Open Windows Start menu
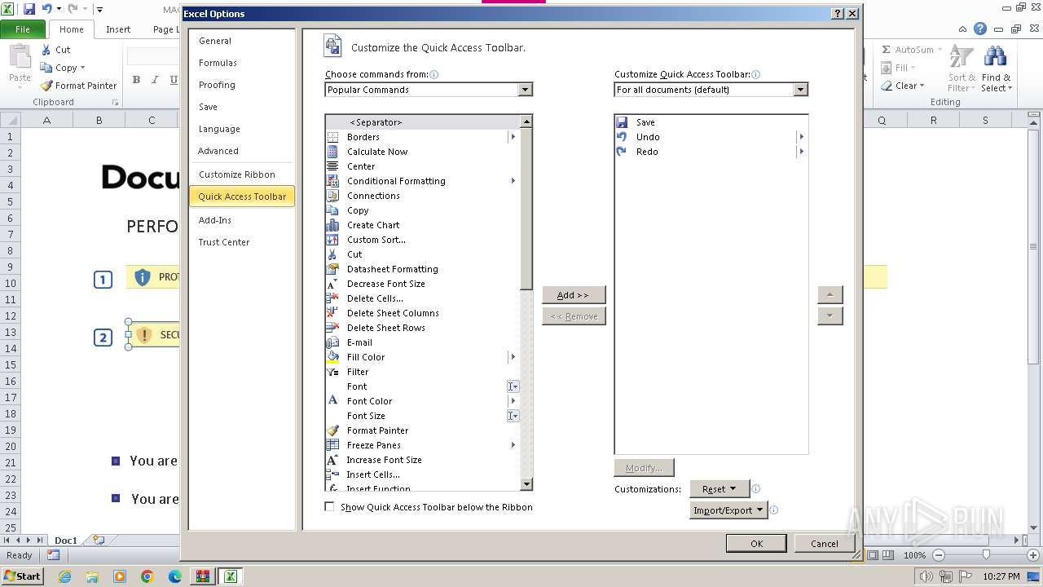The image size is (1043, 587). [x=23, y=576]
